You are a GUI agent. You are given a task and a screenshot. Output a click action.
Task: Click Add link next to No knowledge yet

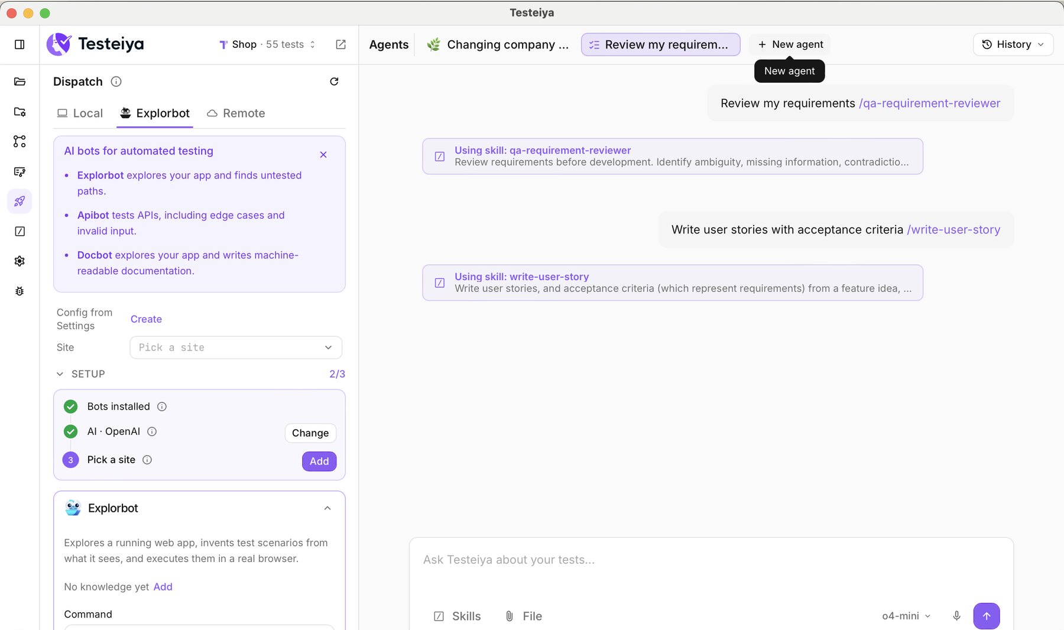point(163,587)
